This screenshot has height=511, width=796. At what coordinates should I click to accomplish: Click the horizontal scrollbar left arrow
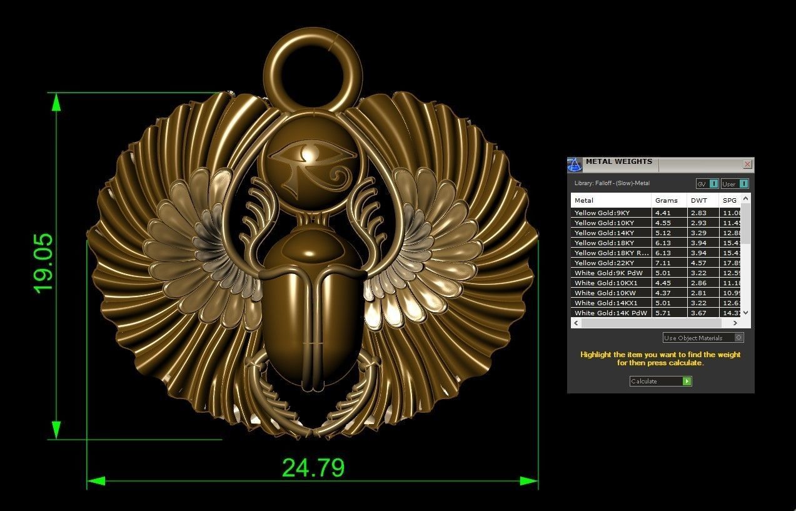[576, 323]
